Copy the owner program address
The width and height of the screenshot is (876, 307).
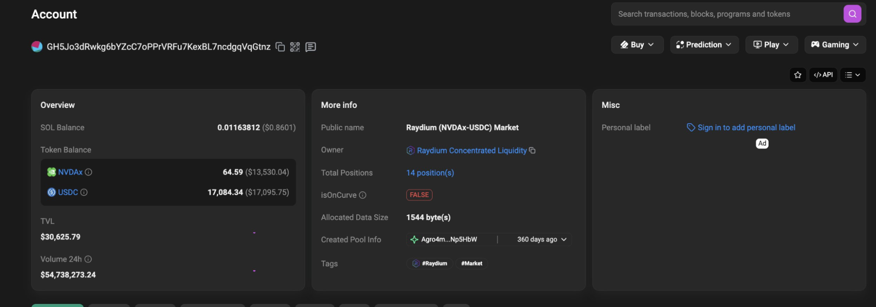[x=532, y=150]
